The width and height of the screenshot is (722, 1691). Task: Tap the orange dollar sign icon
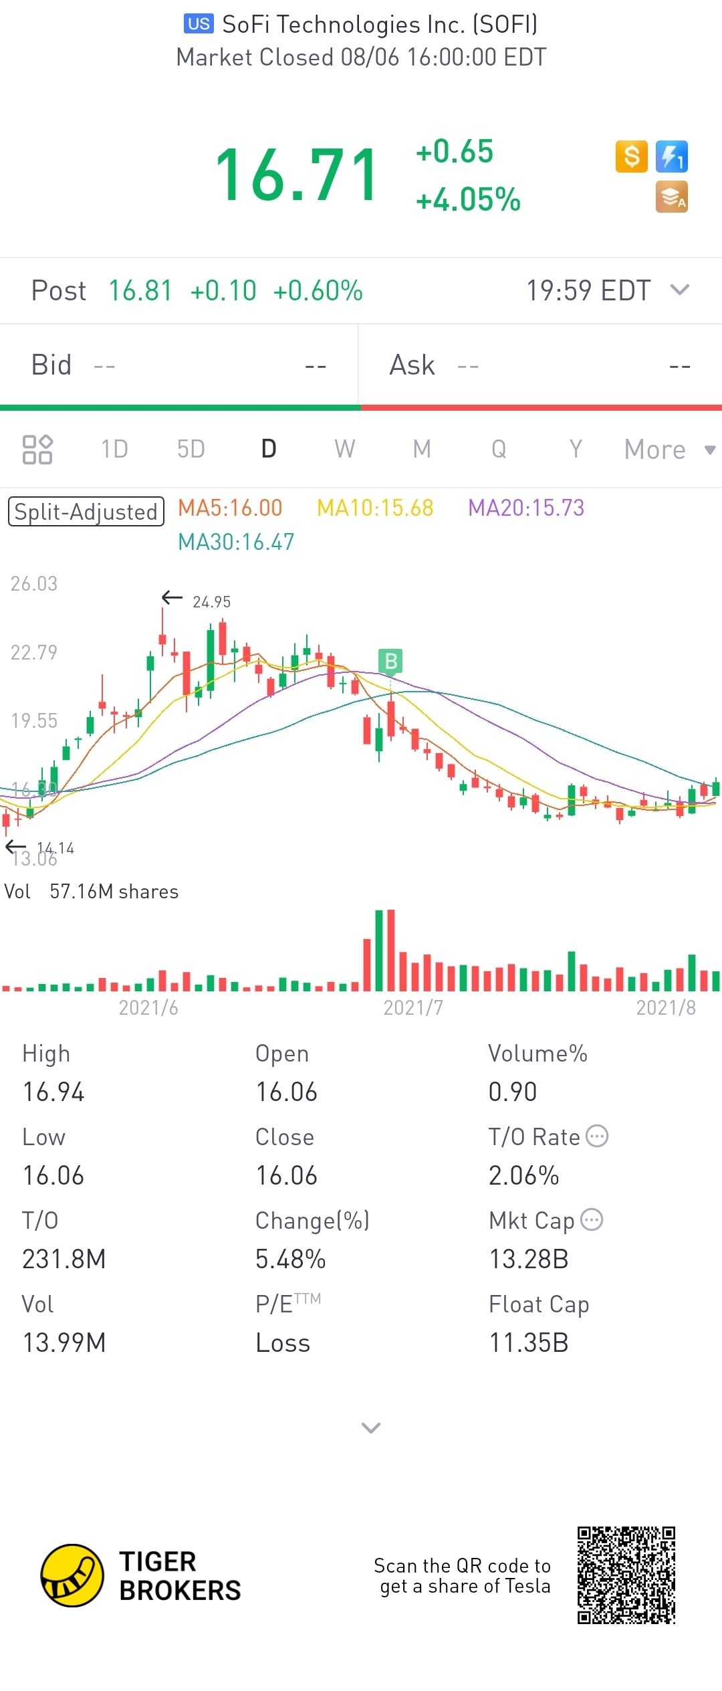coord(632,157)
